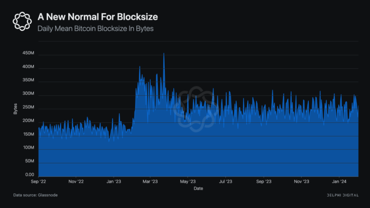This screenshot has height=208, width=370.
Task: Open the Glassnode data source text
Action: 35,195
